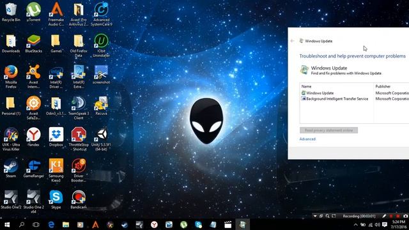This screenshot has width=409, height=230.
Task: Select the screenshot scissors desktop icon
Action: point(101,75)
